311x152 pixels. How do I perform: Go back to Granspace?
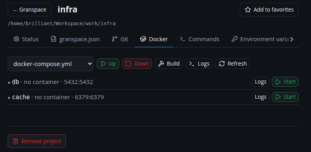tap(29, 10)
